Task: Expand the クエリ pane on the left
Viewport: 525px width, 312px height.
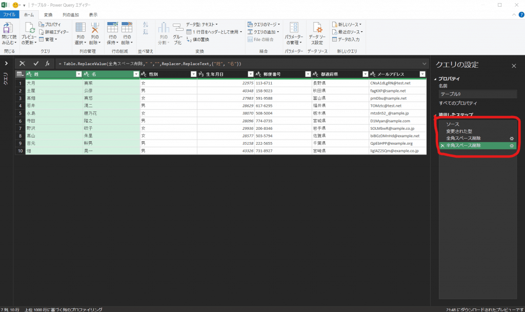Action: coord(6,63)
